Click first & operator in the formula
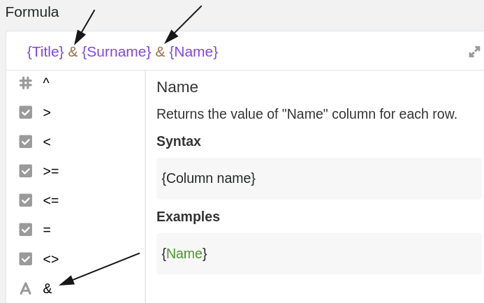Image resolution: width=484 pixels, height=303 pixels. 73,52
